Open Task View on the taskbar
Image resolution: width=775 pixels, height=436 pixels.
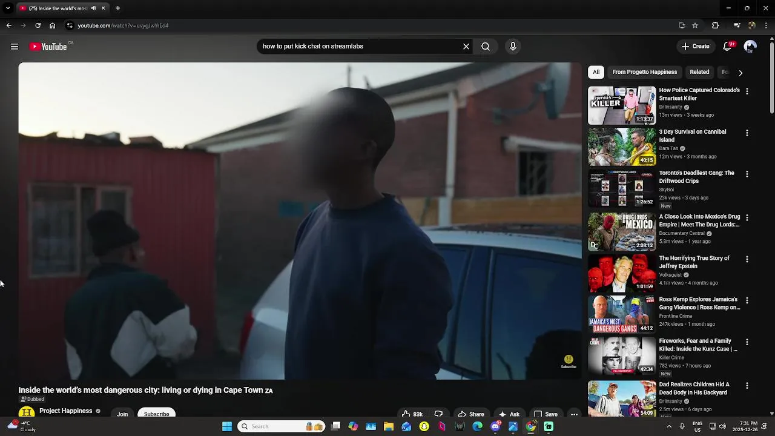pos(336,426)
